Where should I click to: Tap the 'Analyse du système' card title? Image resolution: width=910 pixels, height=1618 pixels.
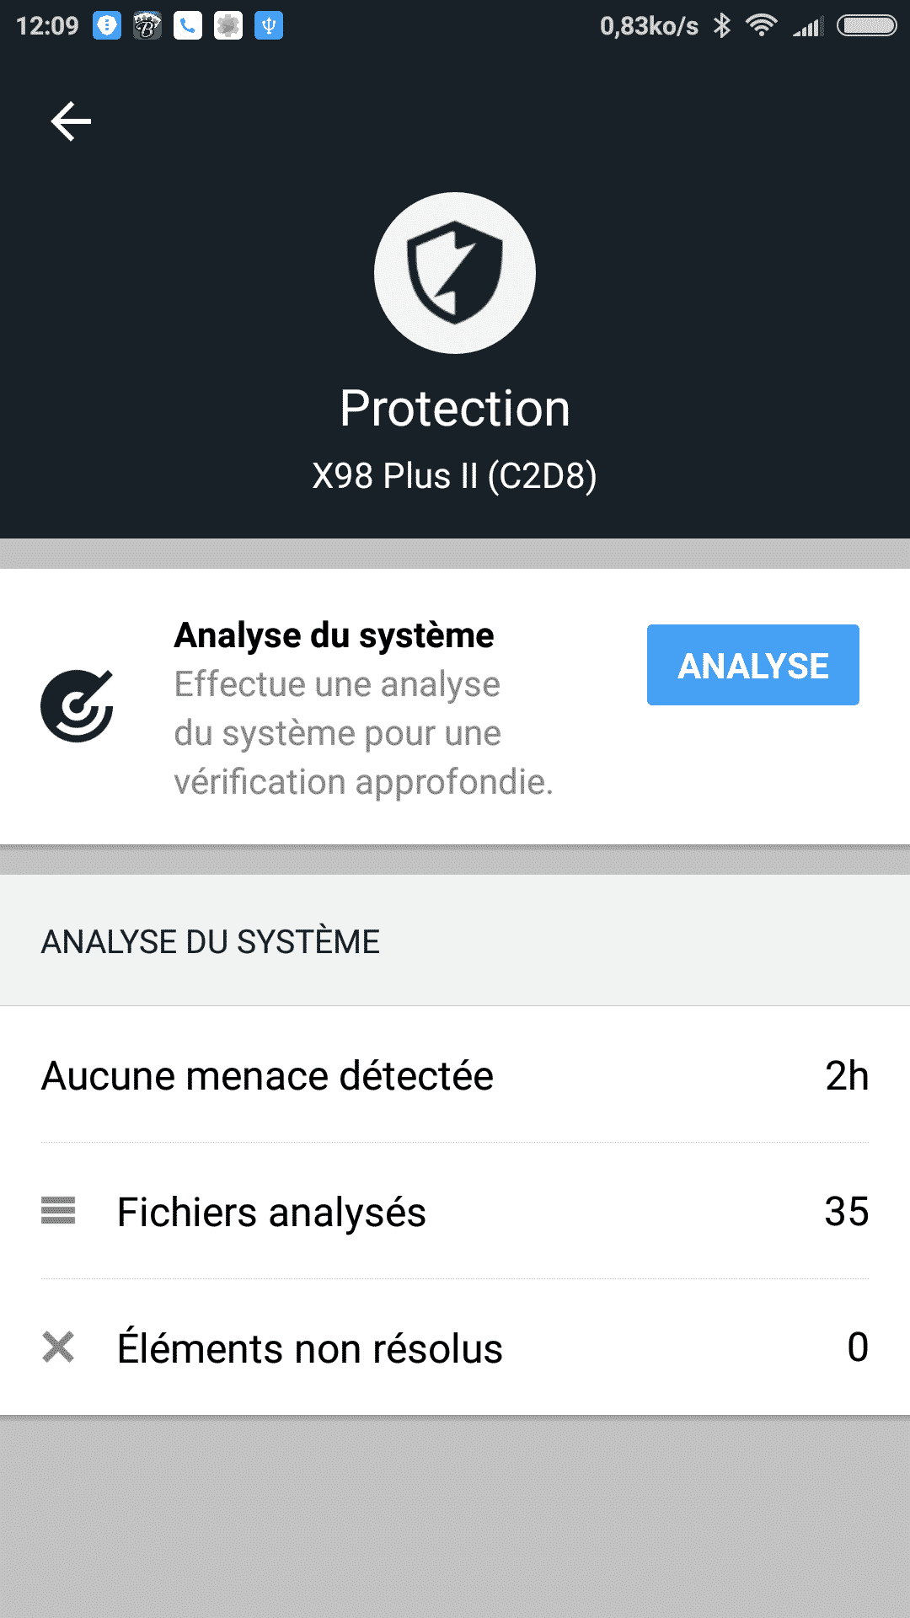334,635
